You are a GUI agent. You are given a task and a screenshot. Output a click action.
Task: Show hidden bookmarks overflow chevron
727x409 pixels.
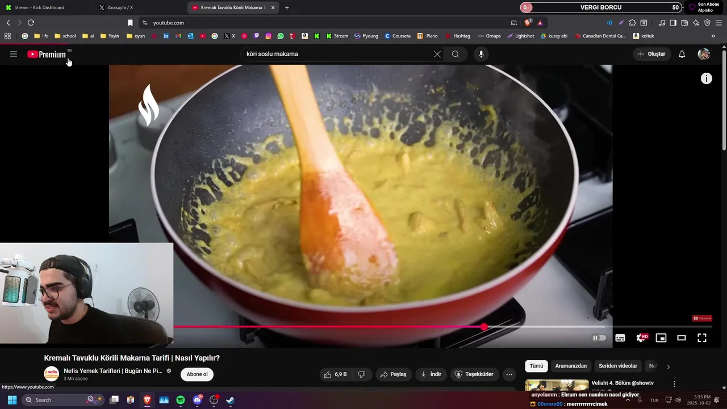(x=713, y=36)
